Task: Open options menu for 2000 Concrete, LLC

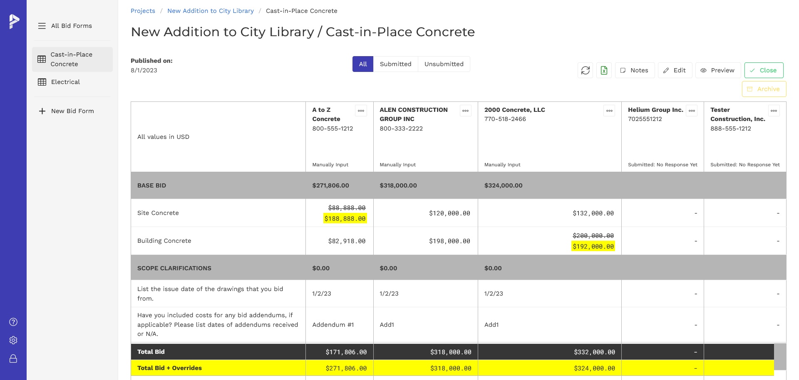Action: point(609,111)
